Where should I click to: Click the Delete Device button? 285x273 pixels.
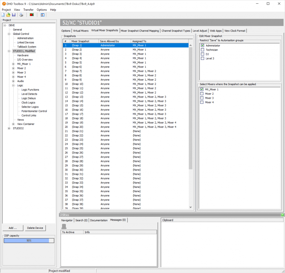35,228
